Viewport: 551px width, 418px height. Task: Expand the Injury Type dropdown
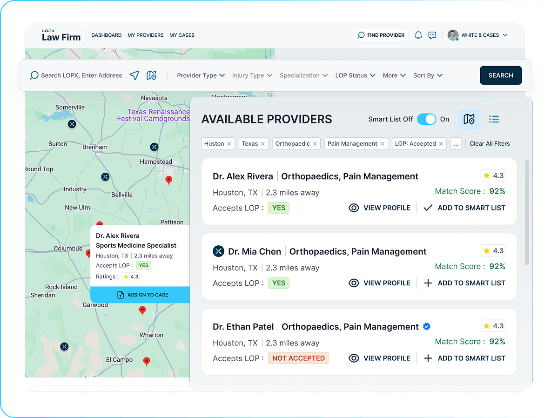pyautogui.click(x=252, y=75)
